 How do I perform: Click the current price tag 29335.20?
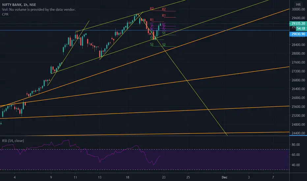pos(298,23)
